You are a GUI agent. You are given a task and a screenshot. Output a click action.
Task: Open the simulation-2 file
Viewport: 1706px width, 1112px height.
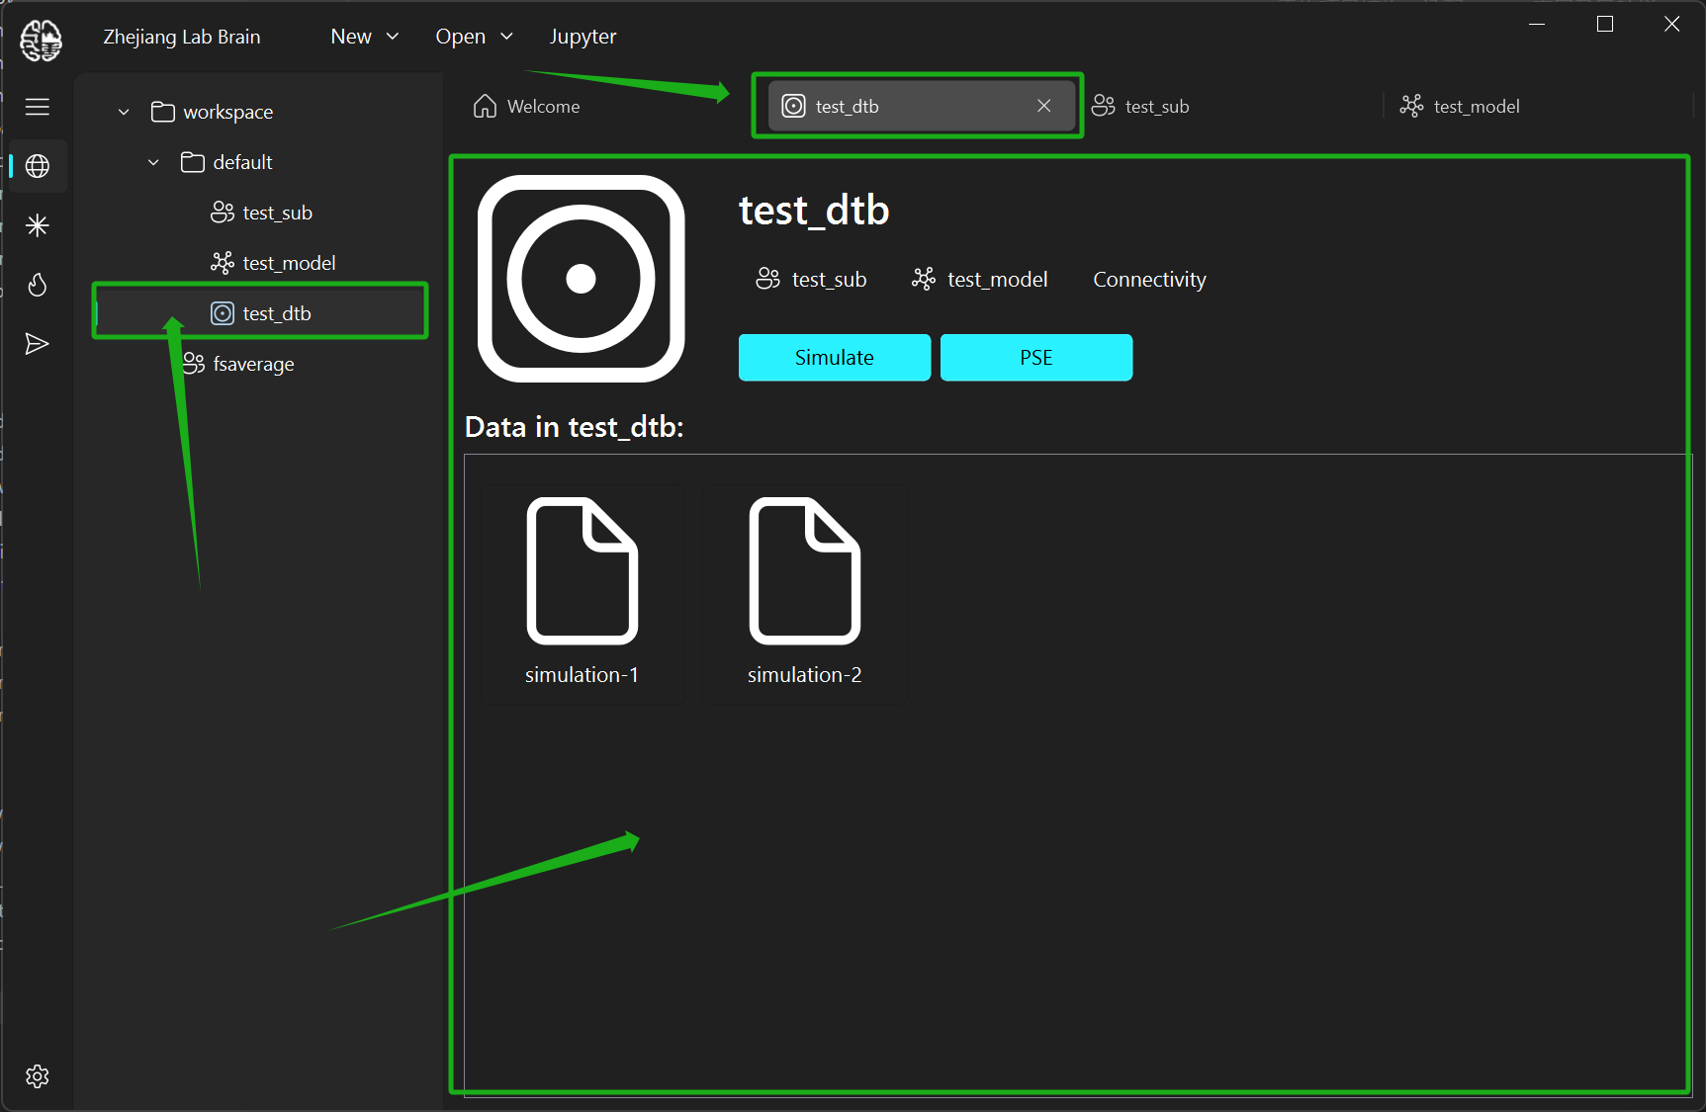[x=805, y=593]
